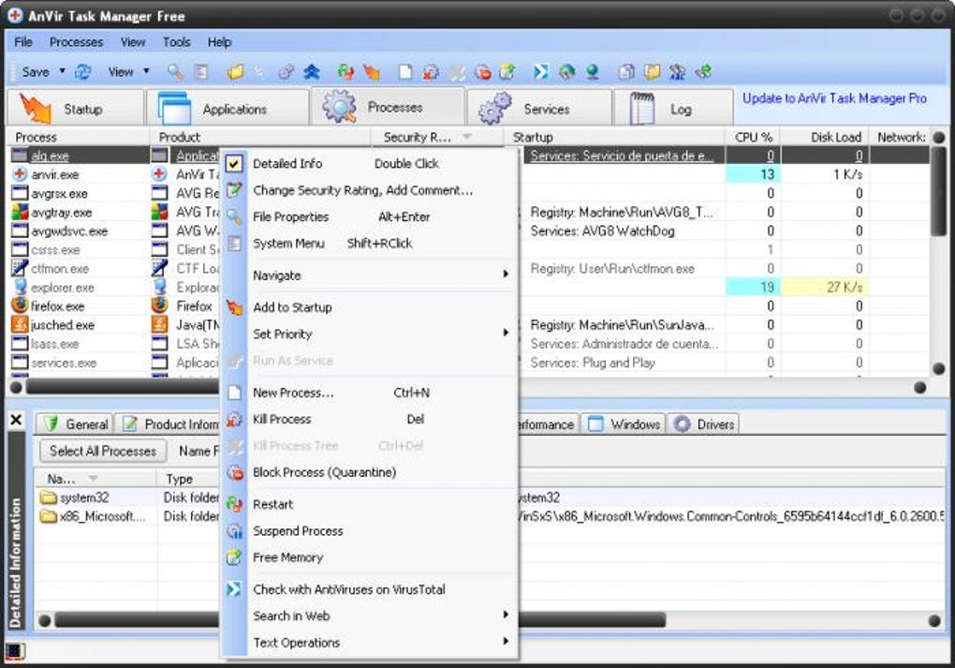
Task: Click the Refresh icon next to Save
Action: click(x=83, y=71)
